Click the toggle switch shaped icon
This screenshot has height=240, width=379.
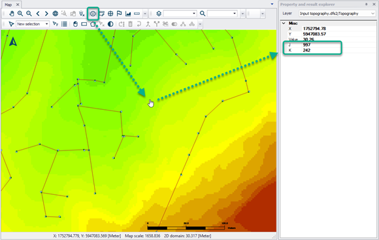coord(174,24)
